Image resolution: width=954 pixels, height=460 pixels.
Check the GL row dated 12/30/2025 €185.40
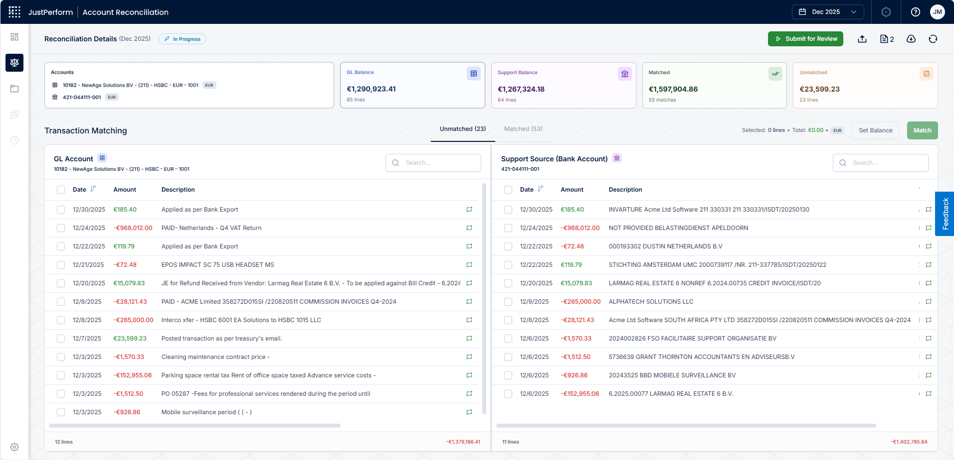pos(61,210)
